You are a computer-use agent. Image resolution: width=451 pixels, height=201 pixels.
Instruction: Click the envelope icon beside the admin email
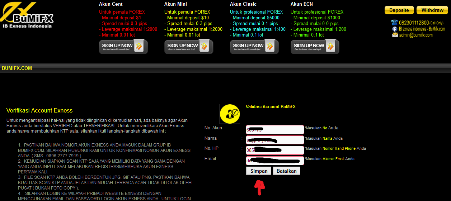[395, 35]
